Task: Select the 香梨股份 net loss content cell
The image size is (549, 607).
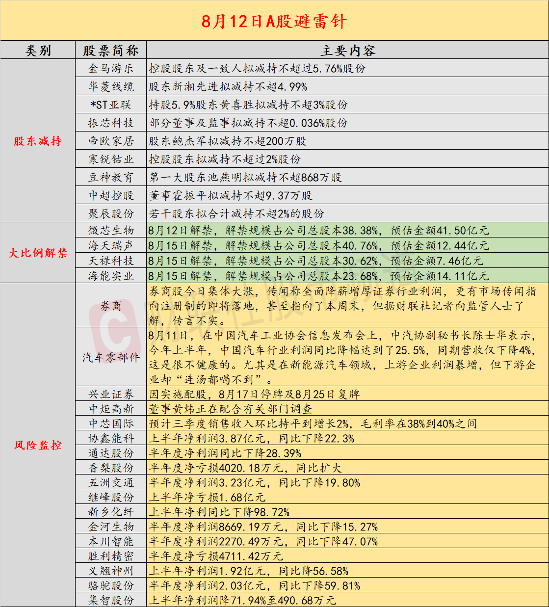Action: coord(347,468)
